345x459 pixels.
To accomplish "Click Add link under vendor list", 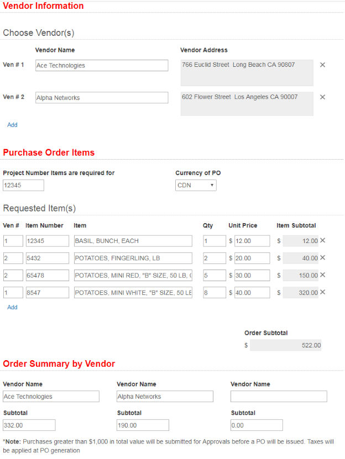I will (12, 125).
